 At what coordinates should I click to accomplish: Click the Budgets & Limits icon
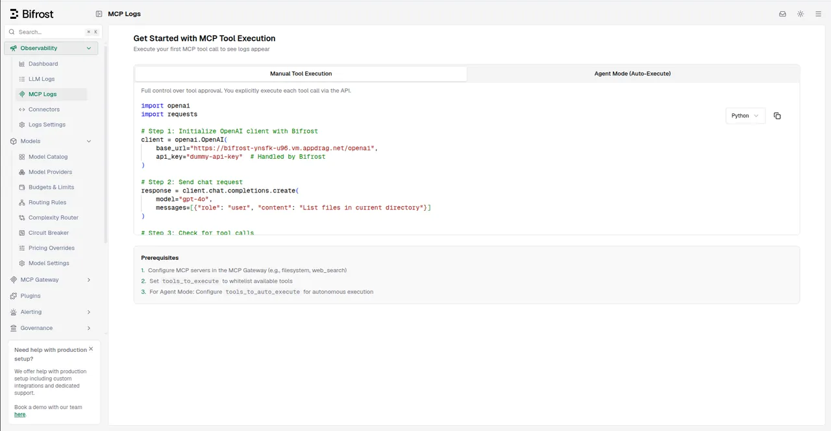click(22, 187)
